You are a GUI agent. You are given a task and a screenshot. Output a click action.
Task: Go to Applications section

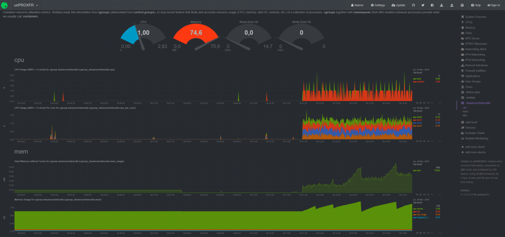point(471,76)
